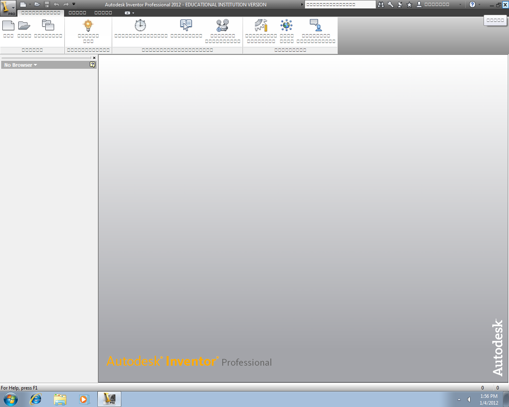Expand the No Browser dropdown

point(21,65)
